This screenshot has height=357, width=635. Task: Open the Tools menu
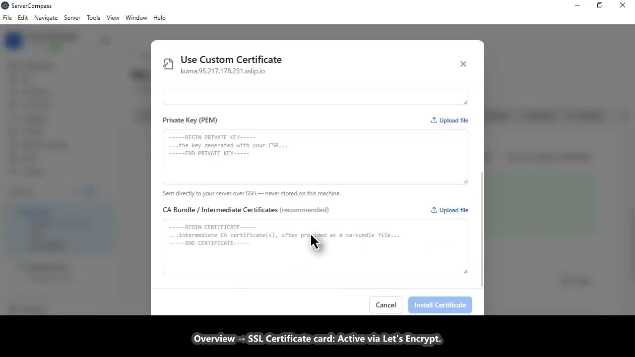[x=93, y=18]
